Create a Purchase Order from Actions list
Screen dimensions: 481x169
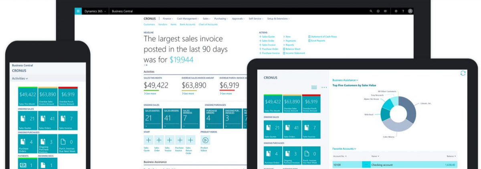click(269, 49)
